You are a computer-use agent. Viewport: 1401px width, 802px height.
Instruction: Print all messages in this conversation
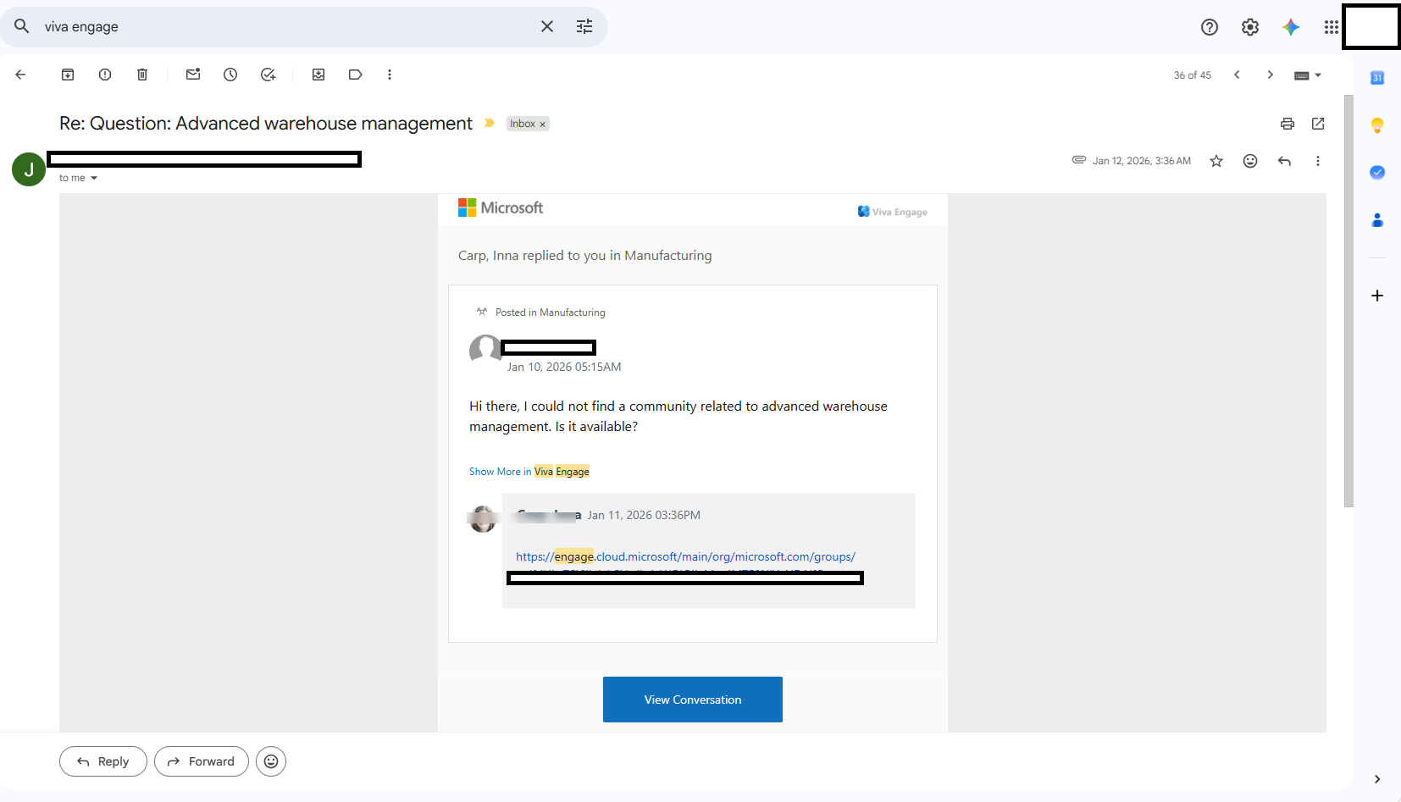[x=1287, y=124]
